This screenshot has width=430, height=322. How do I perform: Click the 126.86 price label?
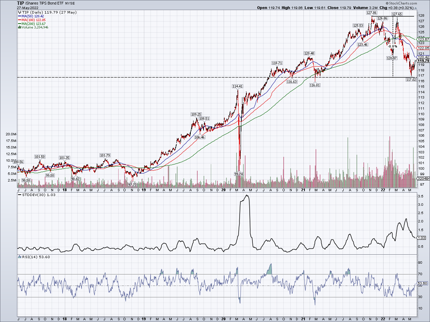click(382, 18)
